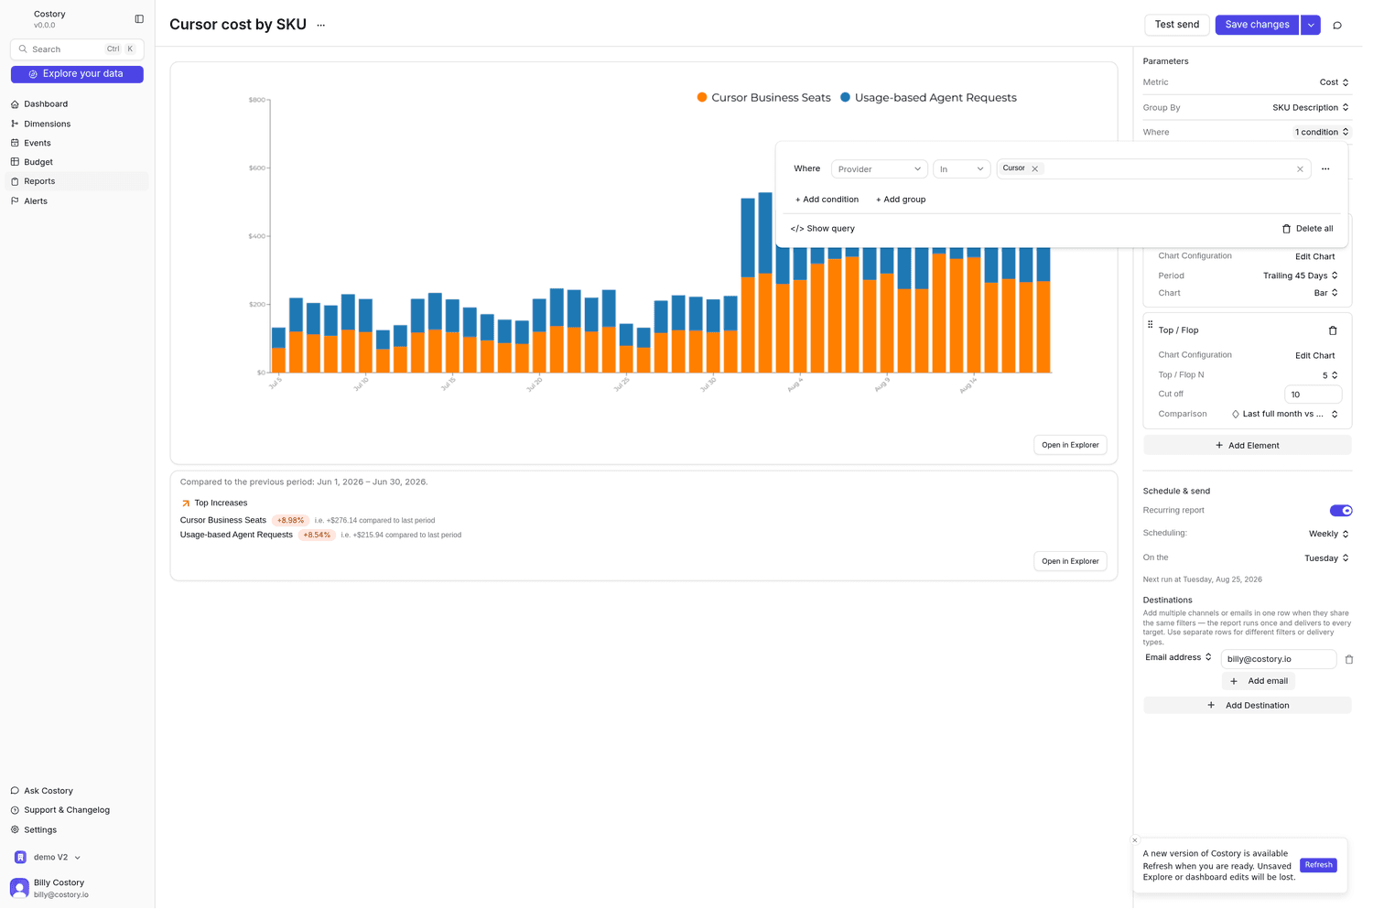Click Add Element button

click(1247, 446)
